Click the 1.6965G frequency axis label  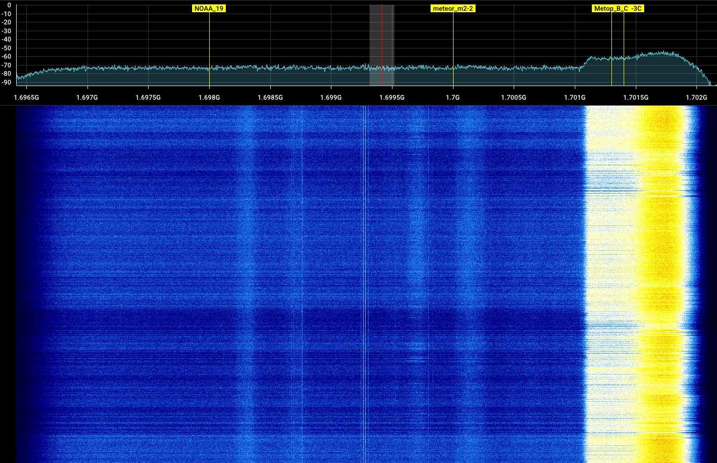tap(26, 97)
